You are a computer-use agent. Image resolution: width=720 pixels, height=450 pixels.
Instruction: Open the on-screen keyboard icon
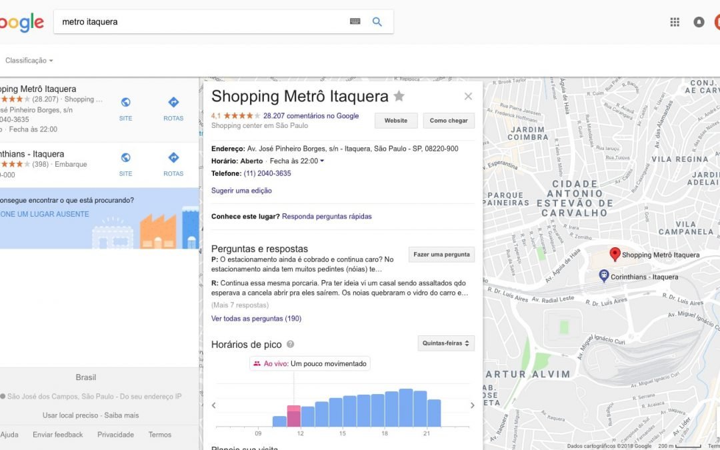pos(355,21)
